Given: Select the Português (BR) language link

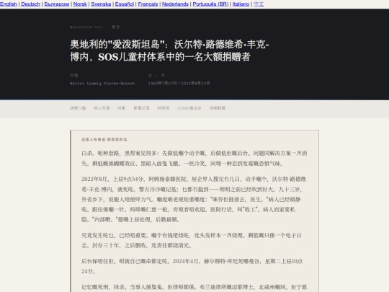Looking at the screenshot, I should click(x=210, y=4).
